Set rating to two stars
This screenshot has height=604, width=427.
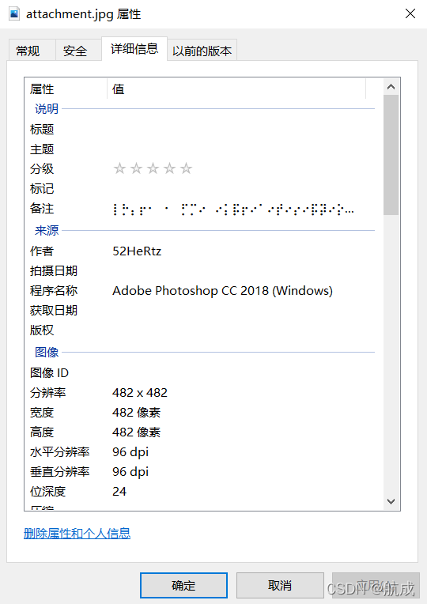[x=136, y=168]
